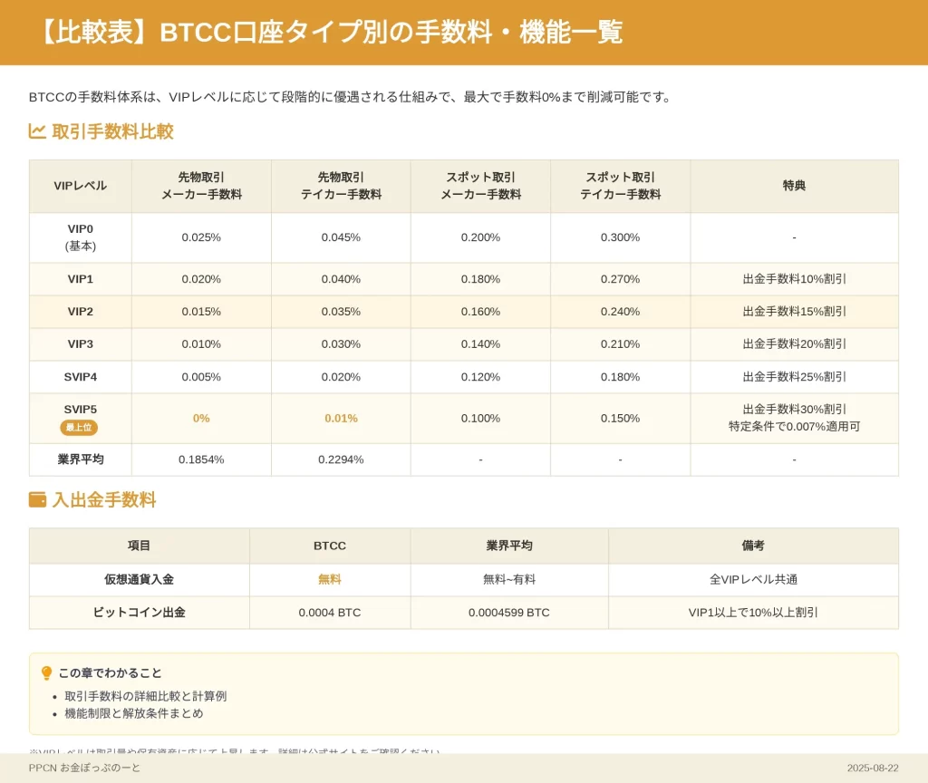Click the 入出金手数料 section heading
928x783 pixels.
104,499
